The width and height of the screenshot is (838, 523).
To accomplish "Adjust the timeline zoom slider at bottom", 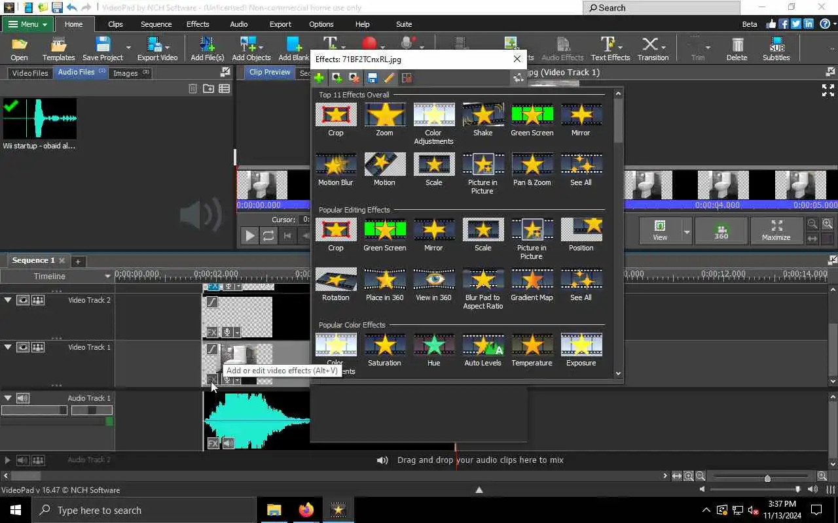I will tap(767, 477).
